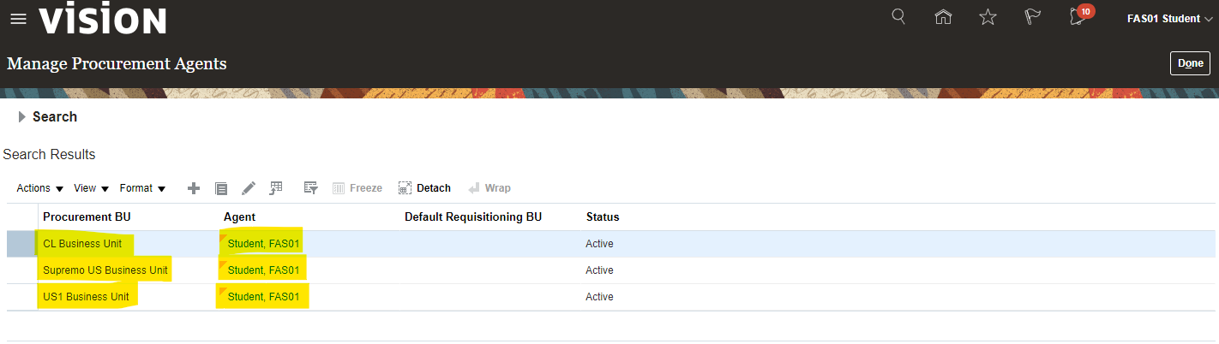
Task: Click the Duplicate icon in toolbar
Action: [x=221, y=188]
